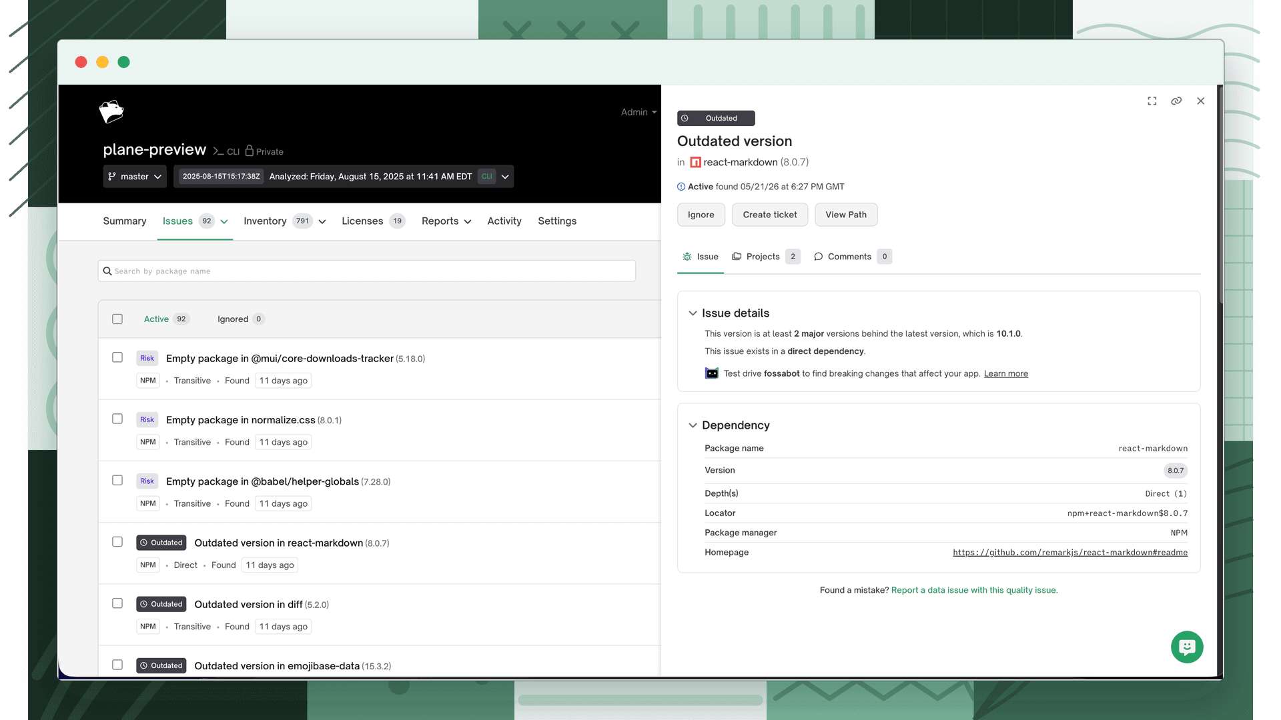Click the npm+react-markdown$8.0.7 locator value
The width and height of the screenshot is (1281, 720).
[x=1128, y=513]
